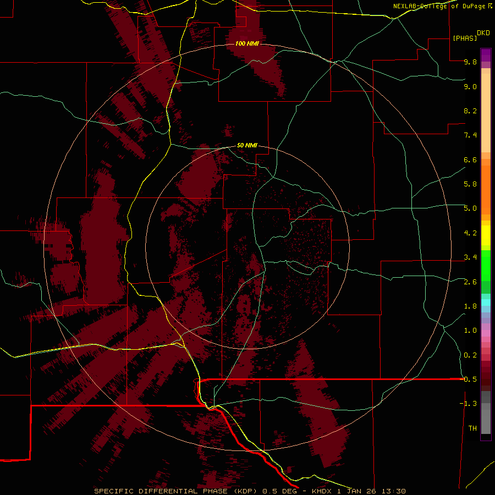Click the cyan band of the color scale
The height and width of the screenshot is (495, 495).
(486, 302)
